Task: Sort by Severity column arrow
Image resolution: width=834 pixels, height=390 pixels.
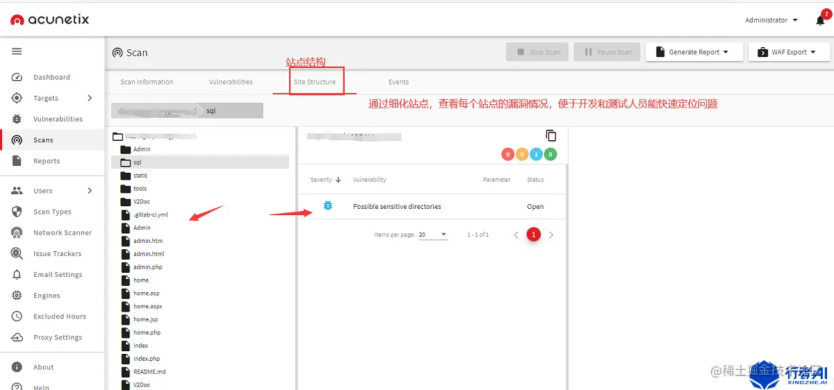Action: coord(338,180)
